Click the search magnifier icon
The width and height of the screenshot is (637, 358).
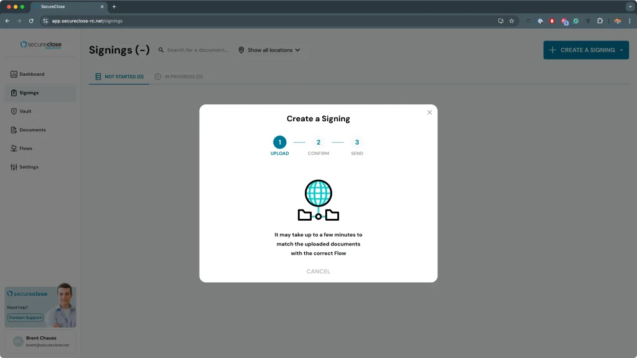coord(161,50)
